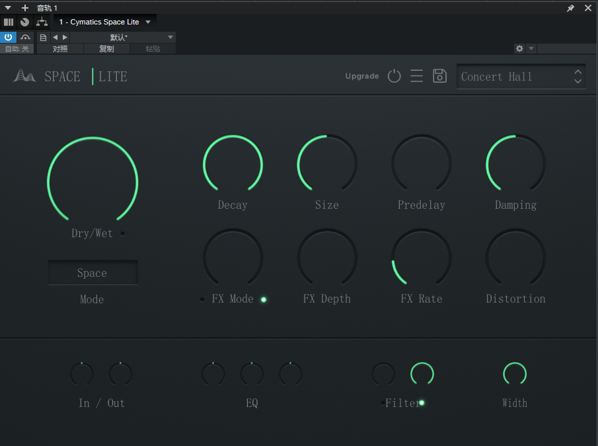Open the 默认* preset dropdown arrow
The image size is (598, 446).
170,38
